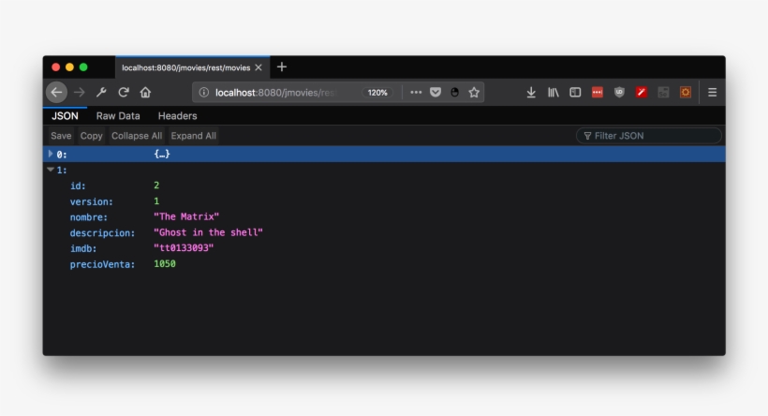768x416 pixels.
Task: Open the orange gear extension icon
Action: tap(686, 92)
